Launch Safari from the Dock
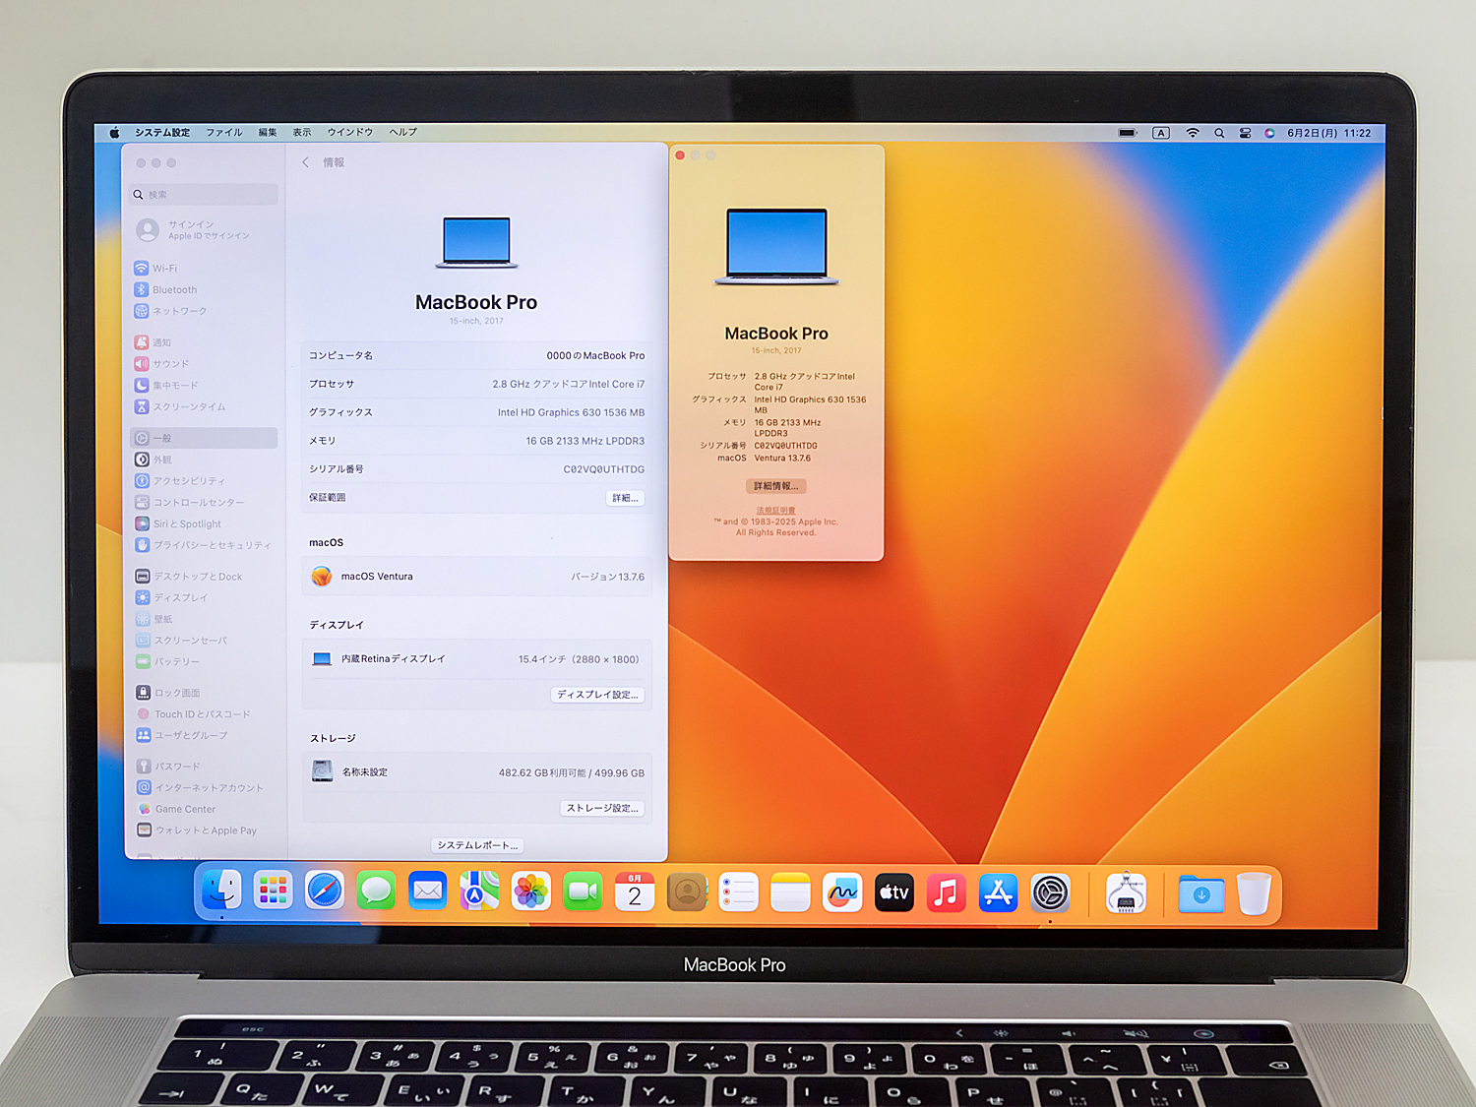The height and width of the screenshot is (1107, 1476). [325, 892]
